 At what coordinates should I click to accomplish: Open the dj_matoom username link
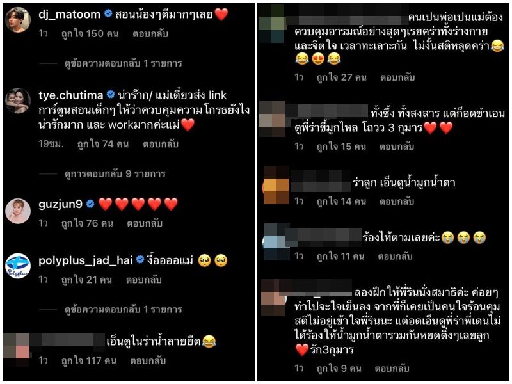point(69,14)
